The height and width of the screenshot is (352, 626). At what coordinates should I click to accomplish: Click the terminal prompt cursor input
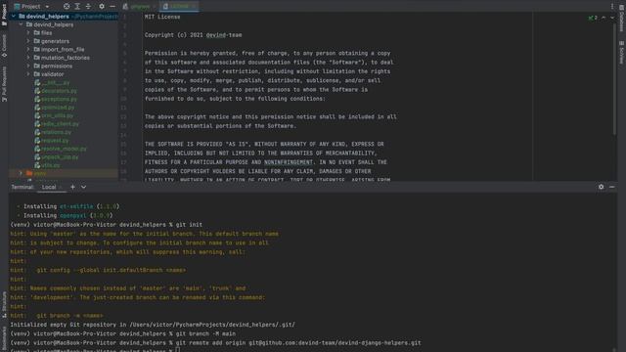click(178, 350)
